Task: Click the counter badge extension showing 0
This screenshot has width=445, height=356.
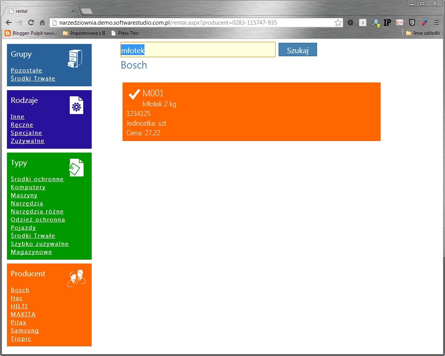Action: click(363, 23)
